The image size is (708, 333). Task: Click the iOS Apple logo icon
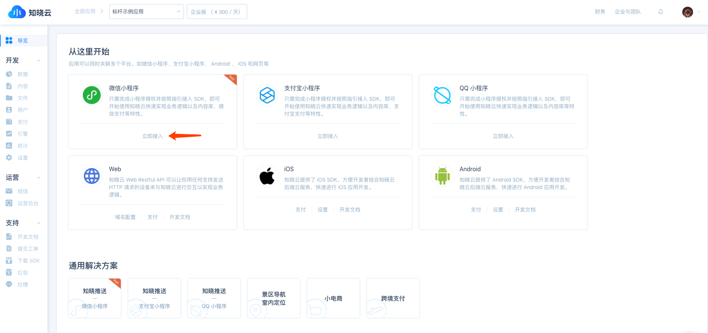(267, 176)
